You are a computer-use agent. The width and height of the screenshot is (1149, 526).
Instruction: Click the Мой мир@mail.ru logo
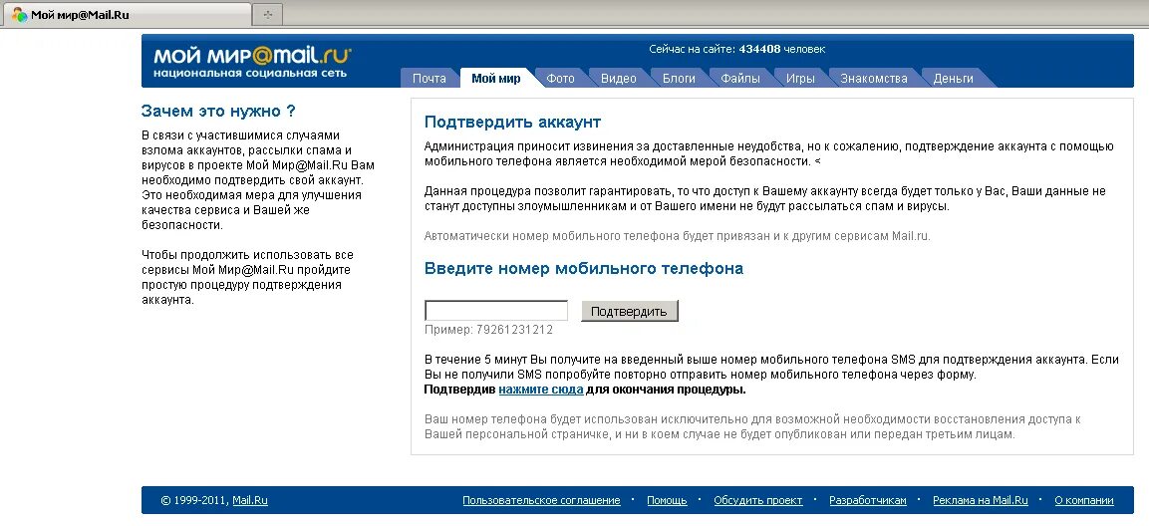pyautogui.click(x=253, y=56)
